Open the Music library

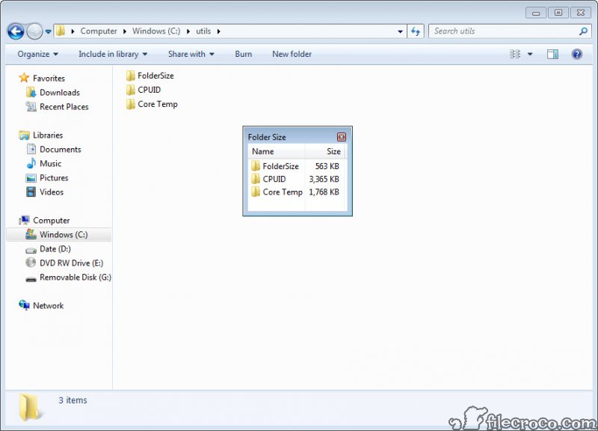(x=50, y=163)
